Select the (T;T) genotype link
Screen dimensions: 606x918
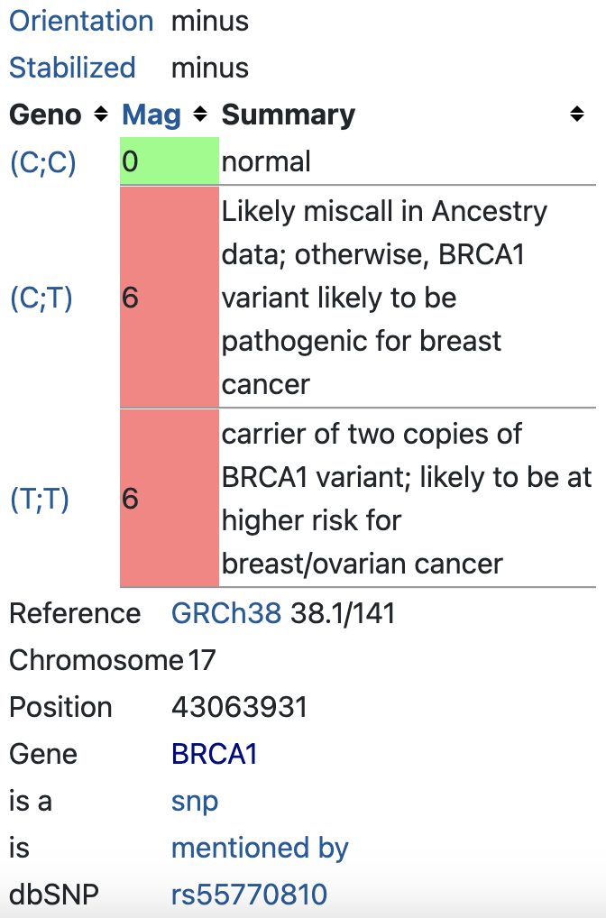(41, 500)
